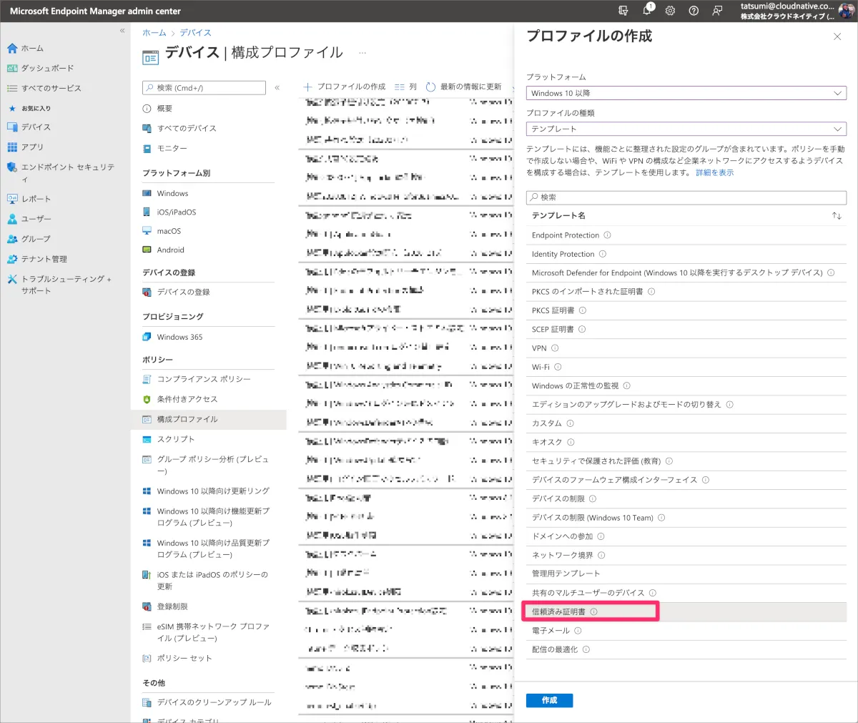
Task: Select 構成プロファイル in the menu
Action: [x=187, y=419]
